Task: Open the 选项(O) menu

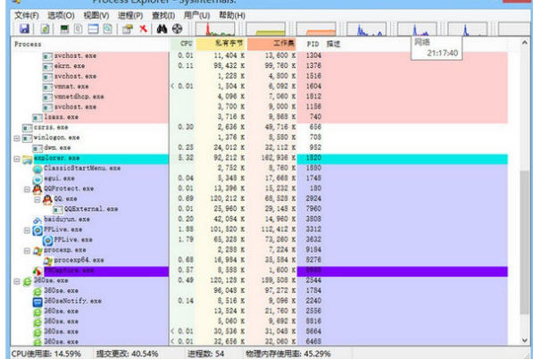Action: click(61, 15)
